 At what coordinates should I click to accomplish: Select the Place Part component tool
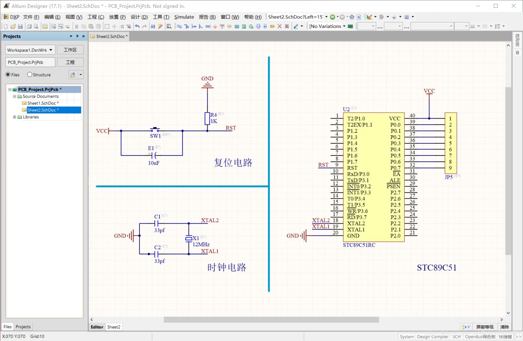[x=229, y=27]
